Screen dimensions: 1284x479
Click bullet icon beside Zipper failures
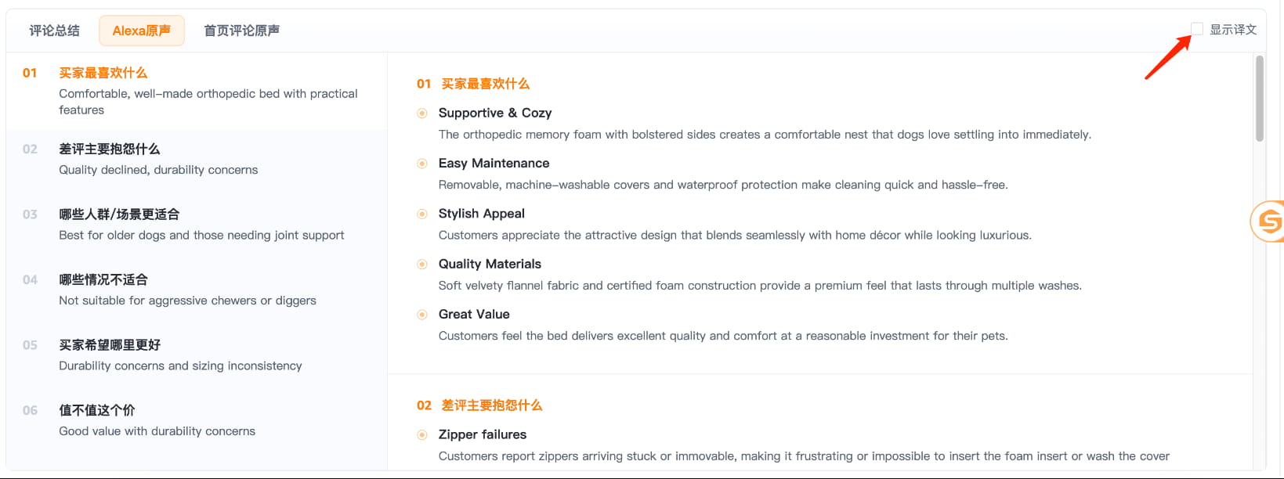422,435
